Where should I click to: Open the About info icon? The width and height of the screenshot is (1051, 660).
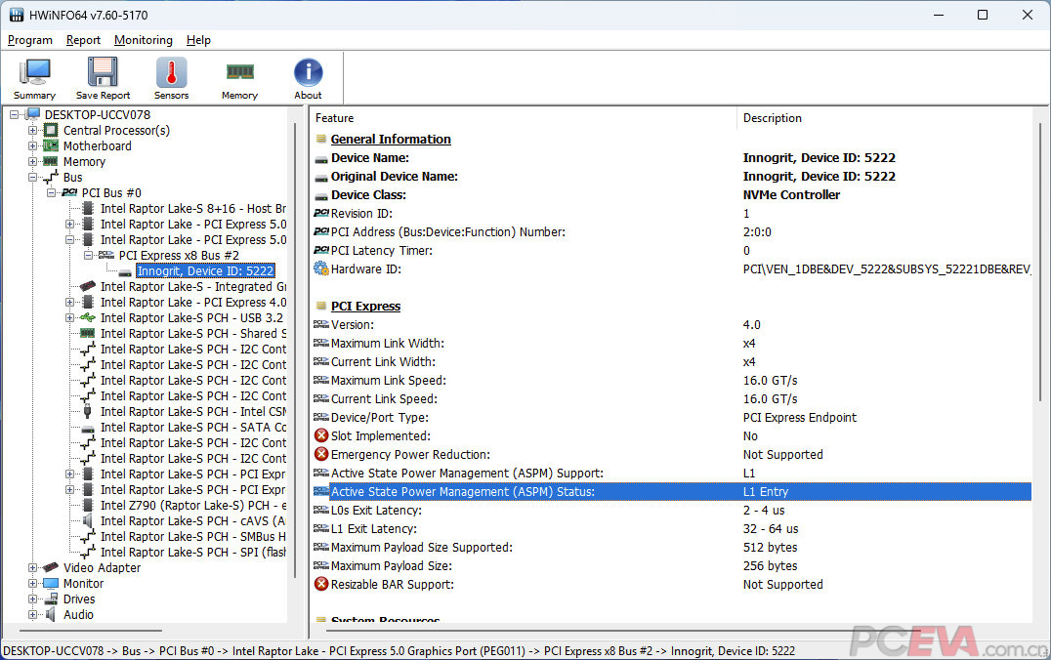click(308, 73)
